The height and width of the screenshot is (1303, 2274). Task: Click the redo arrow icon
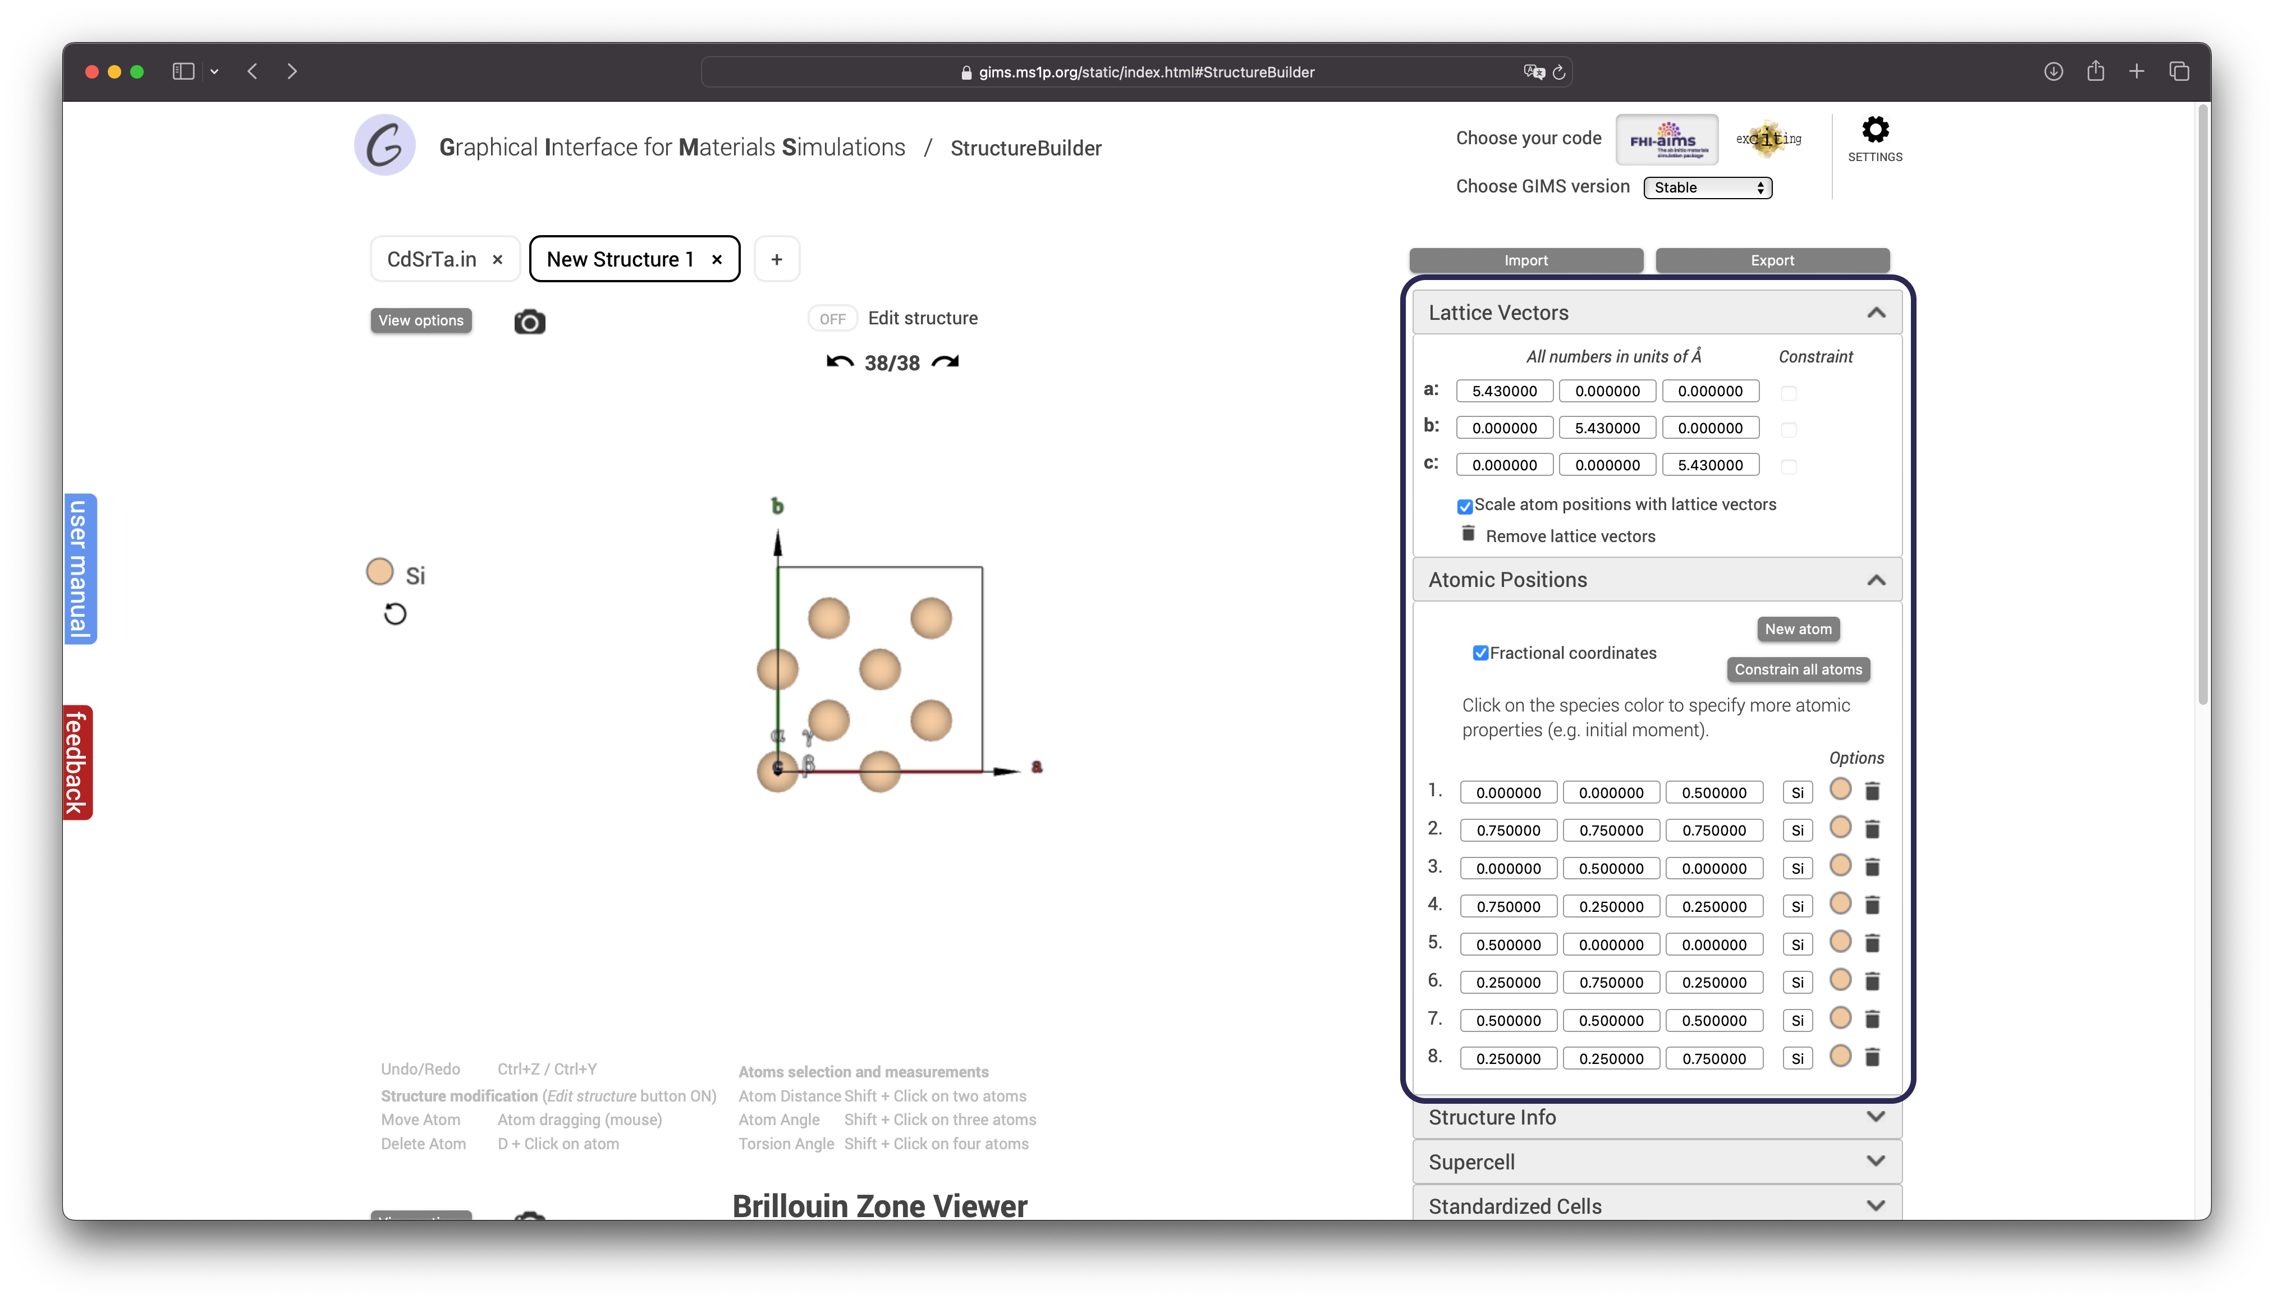pos(945,361)
